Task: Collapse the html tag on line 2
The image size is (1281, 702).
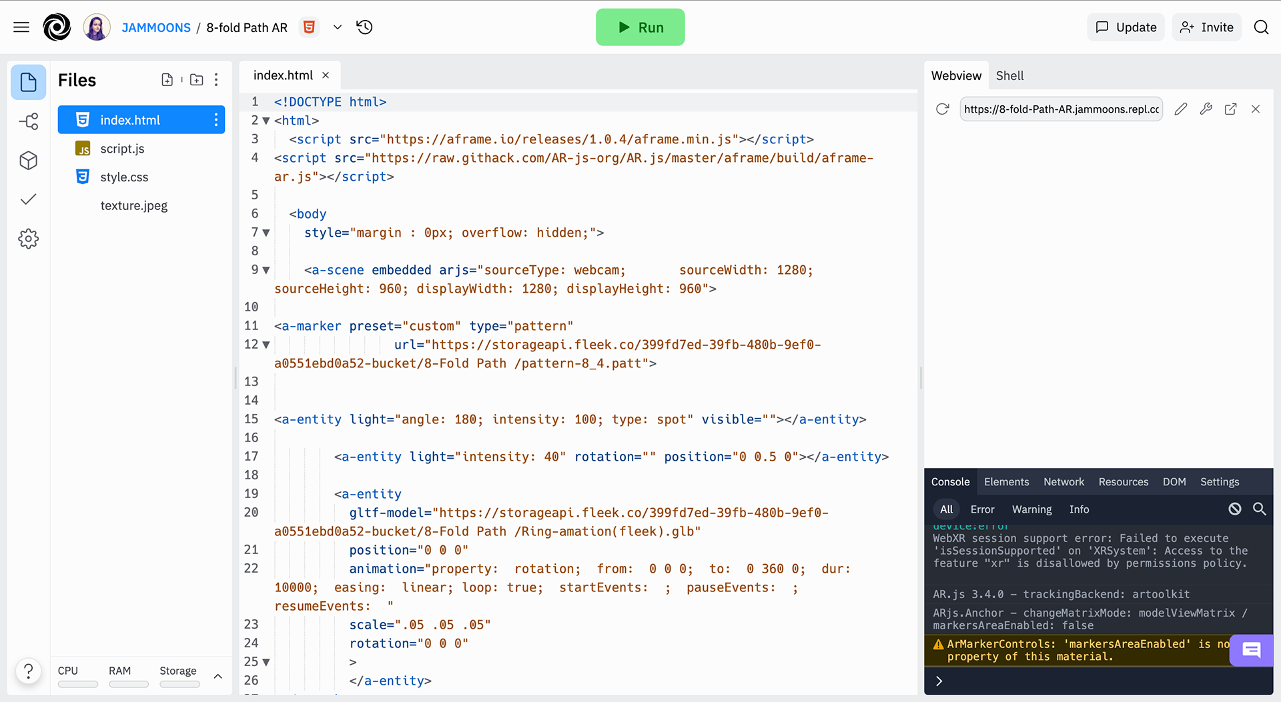Action: (x=266, y=121)
